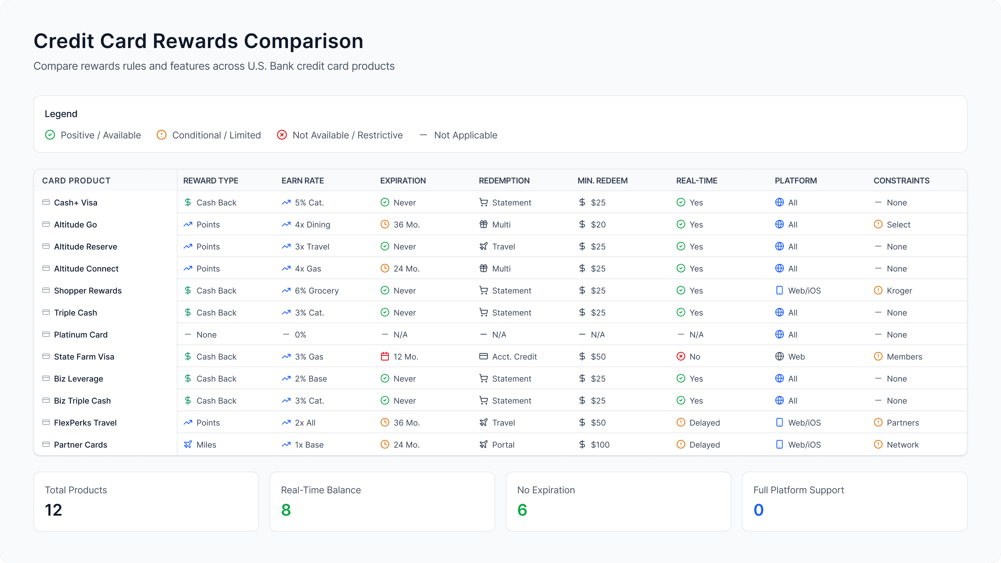Viewport: 1001px width, 563px height.
Task: Click the MIN. REDEEM column header
Action: click(602, 181)
